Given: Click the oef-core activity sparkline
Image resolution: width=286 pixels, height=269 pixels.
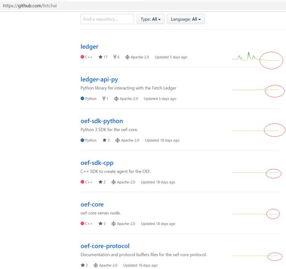Looking at the screenshot, I should [x=256, y=214].
